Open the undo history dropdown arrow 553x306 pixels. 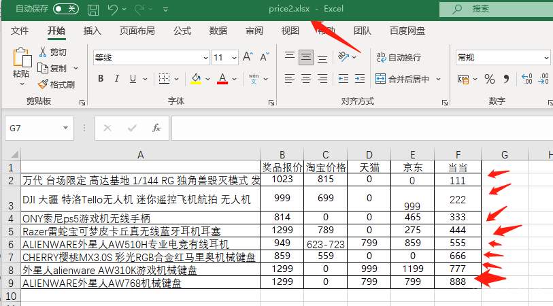[x=124, y=9]
